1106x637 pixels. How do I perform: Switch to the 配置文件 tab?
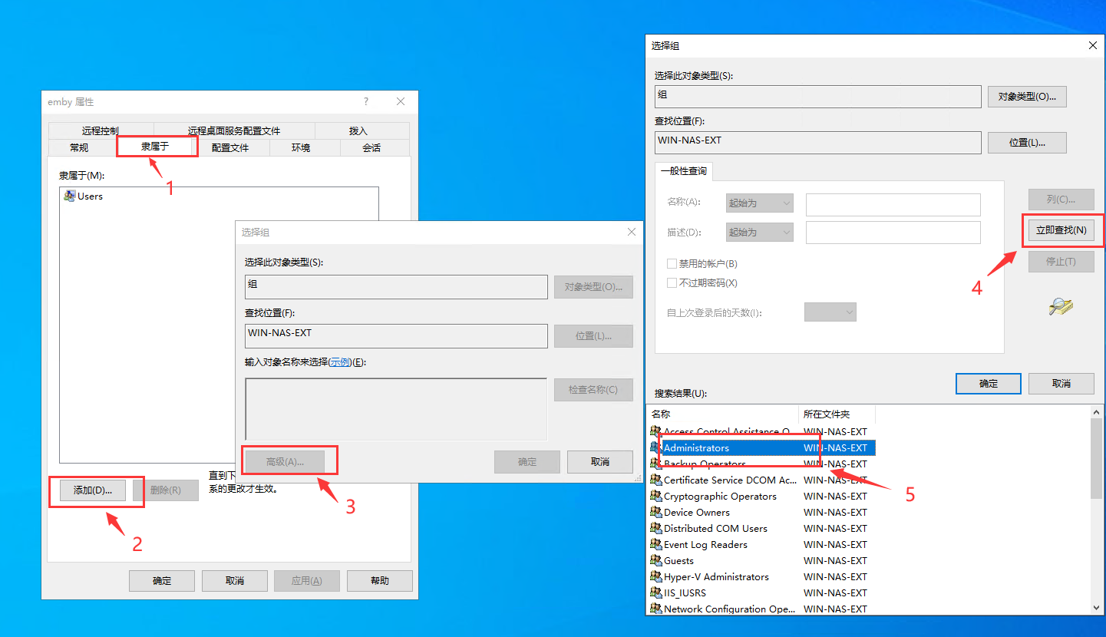point(230,148)
